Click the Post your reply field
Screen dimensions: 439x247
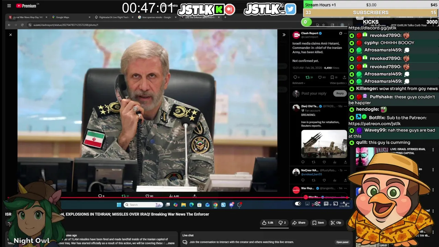tap(314, 93)
